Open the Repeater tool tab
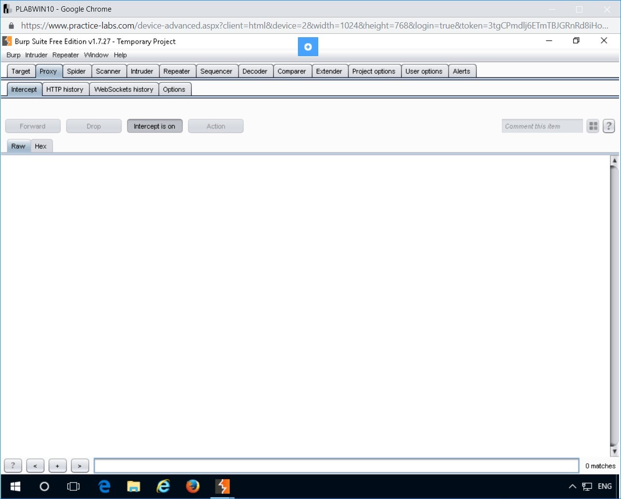 pyautogui.click(x=177, y=71)
